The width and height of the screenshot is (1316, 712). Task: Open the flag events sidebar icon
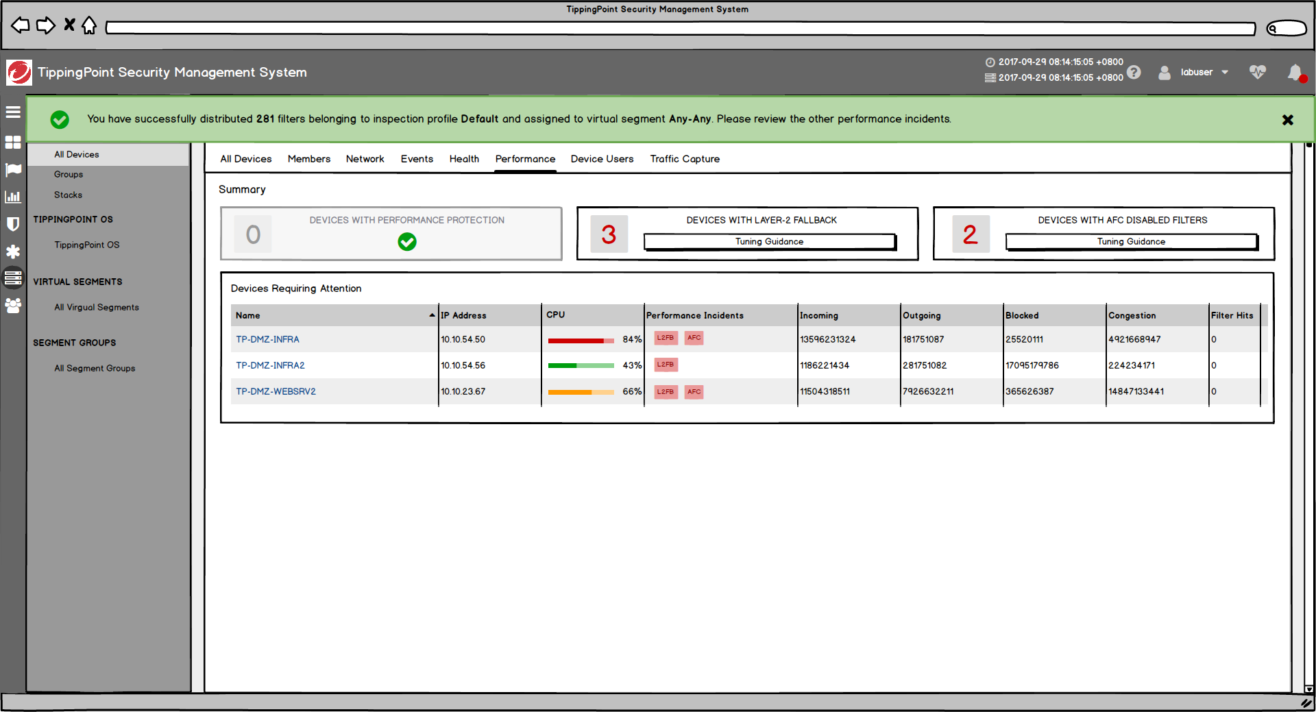(13, 169)
